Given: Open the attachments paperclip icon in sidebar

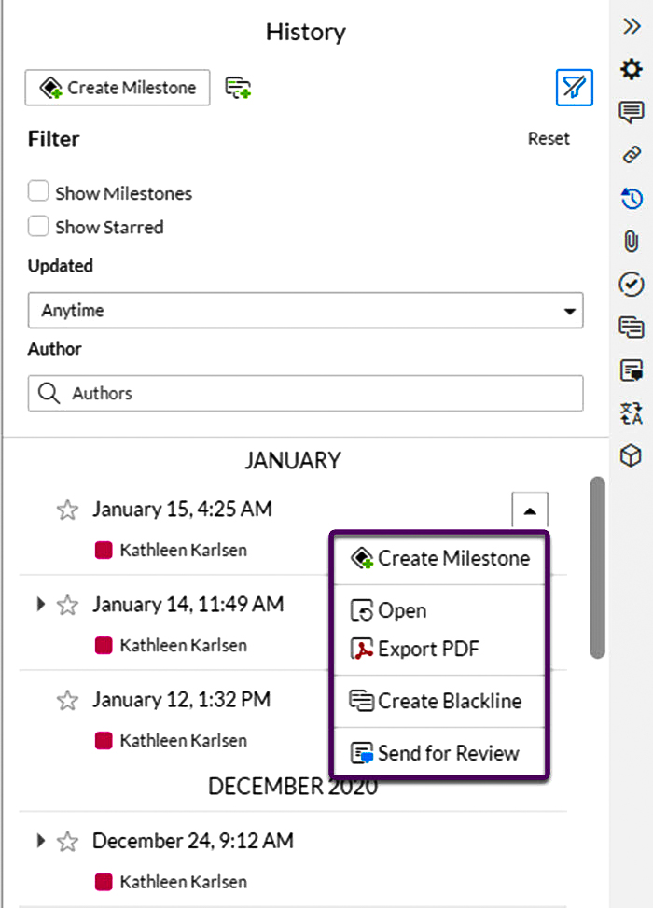Looking at the screenshot, I should coord(631,241).
